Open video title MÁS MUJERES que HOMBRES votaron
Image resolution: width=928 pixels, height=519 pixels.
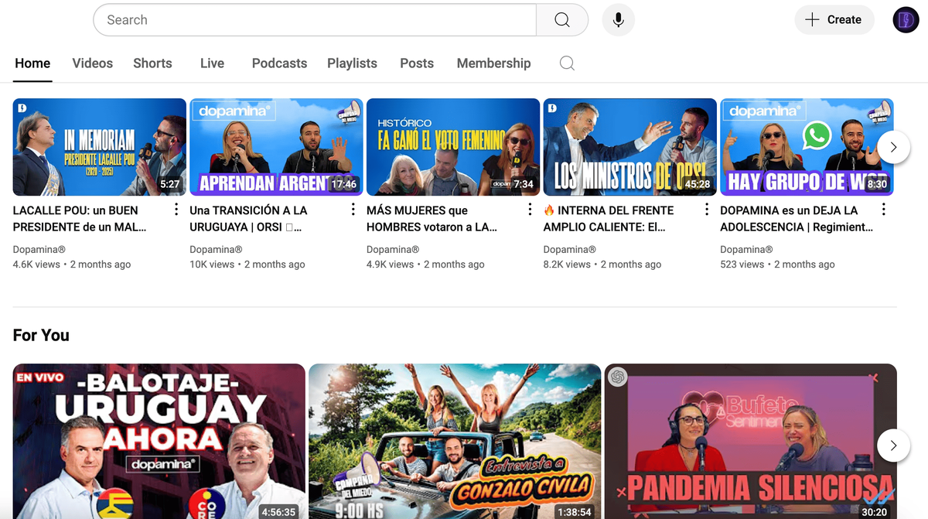coord(432,218)
